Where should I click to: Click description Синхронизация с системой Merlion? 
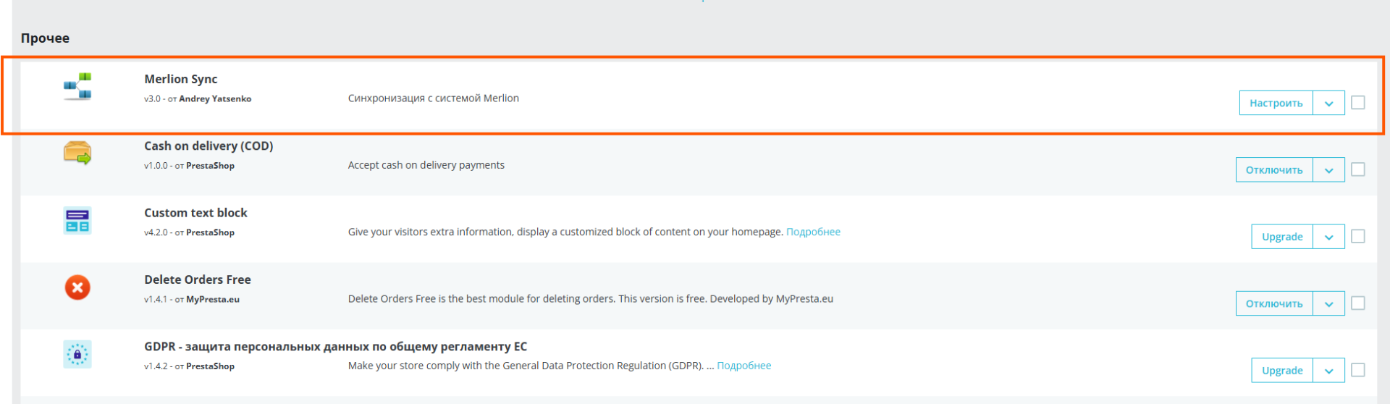pyautogui.click(x=434, y=98)
